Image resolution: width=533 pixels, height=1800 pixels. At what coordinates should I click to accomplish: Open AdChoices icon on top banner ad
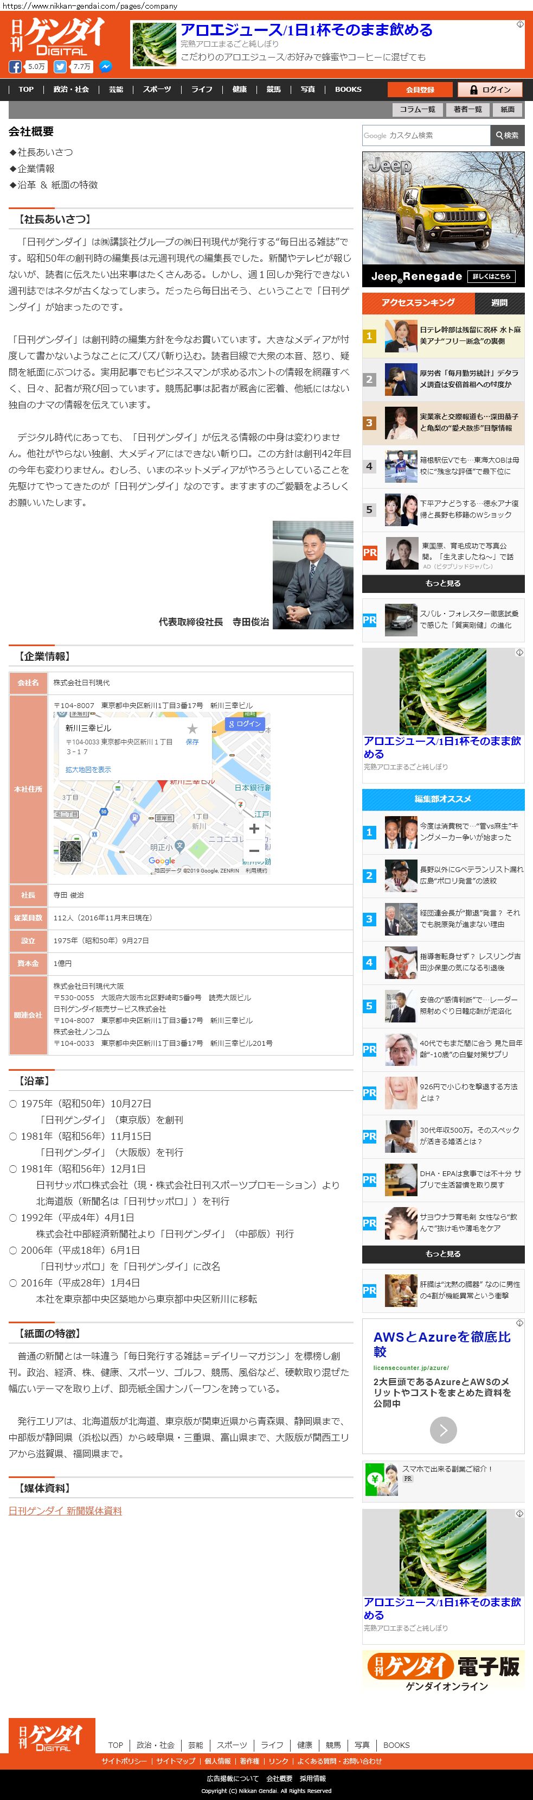point(520,24)
